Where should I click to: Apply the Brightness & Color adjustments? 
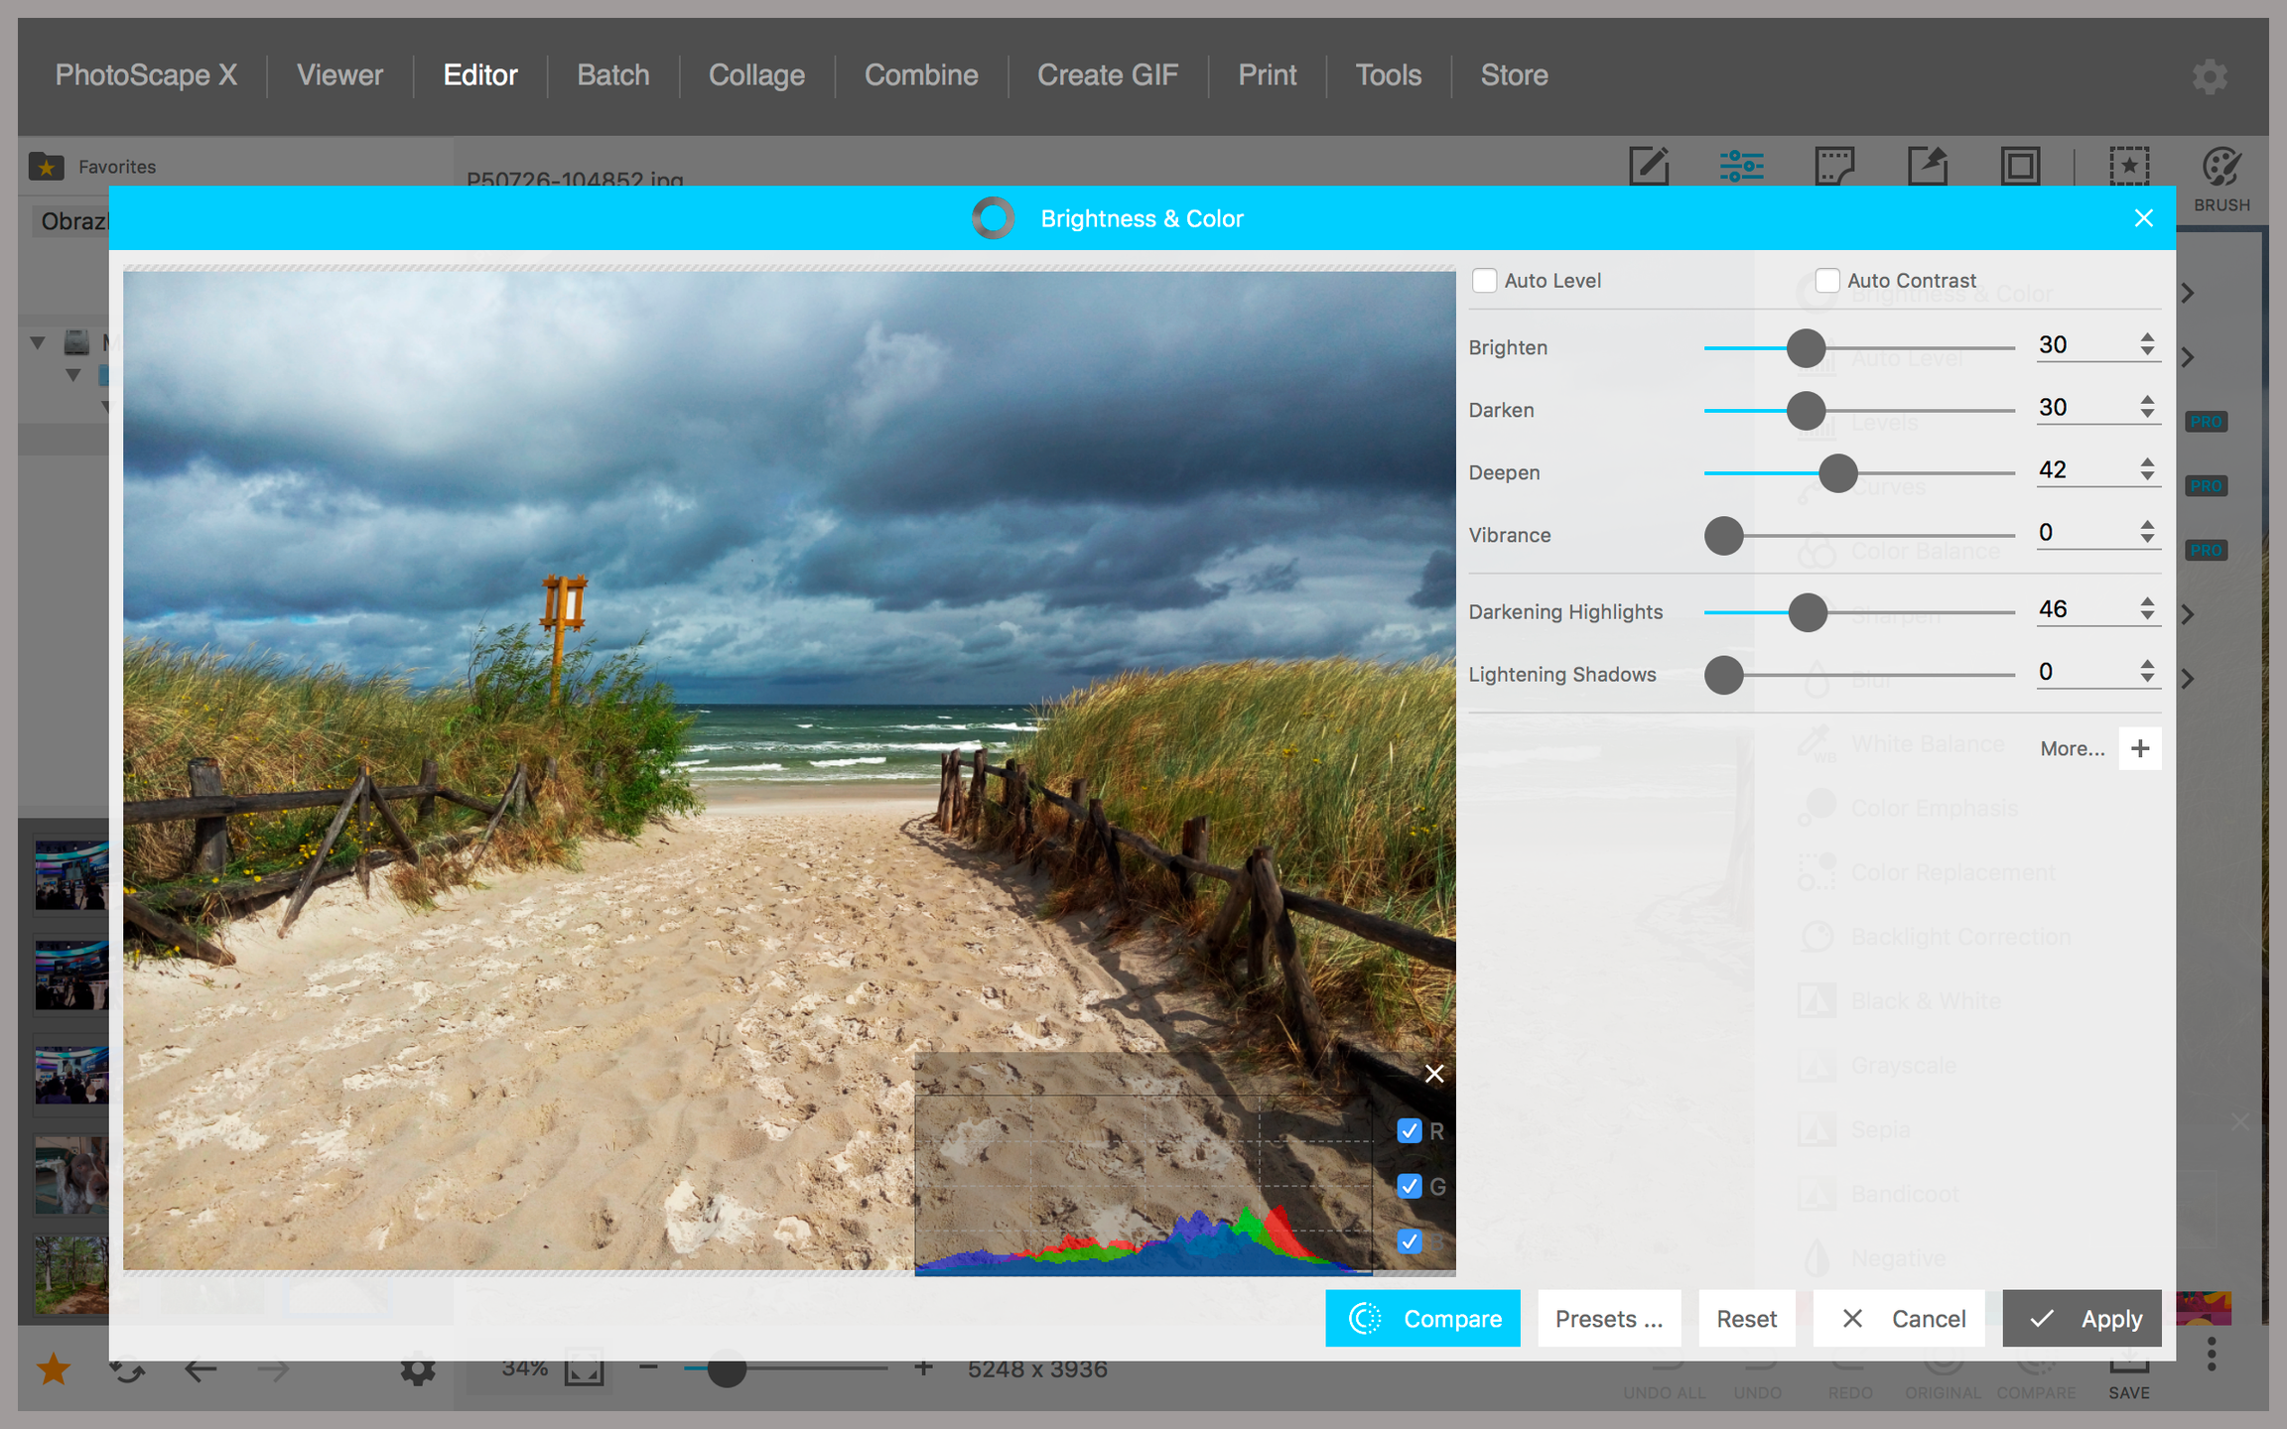[x=2082, y=1319]
